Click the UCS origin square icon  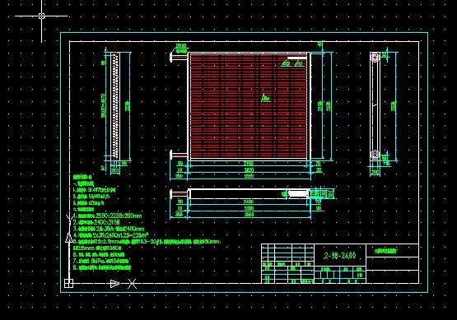tap(68, 283)
